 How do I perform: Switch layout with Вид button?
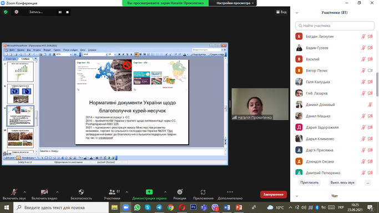[281, 12]
